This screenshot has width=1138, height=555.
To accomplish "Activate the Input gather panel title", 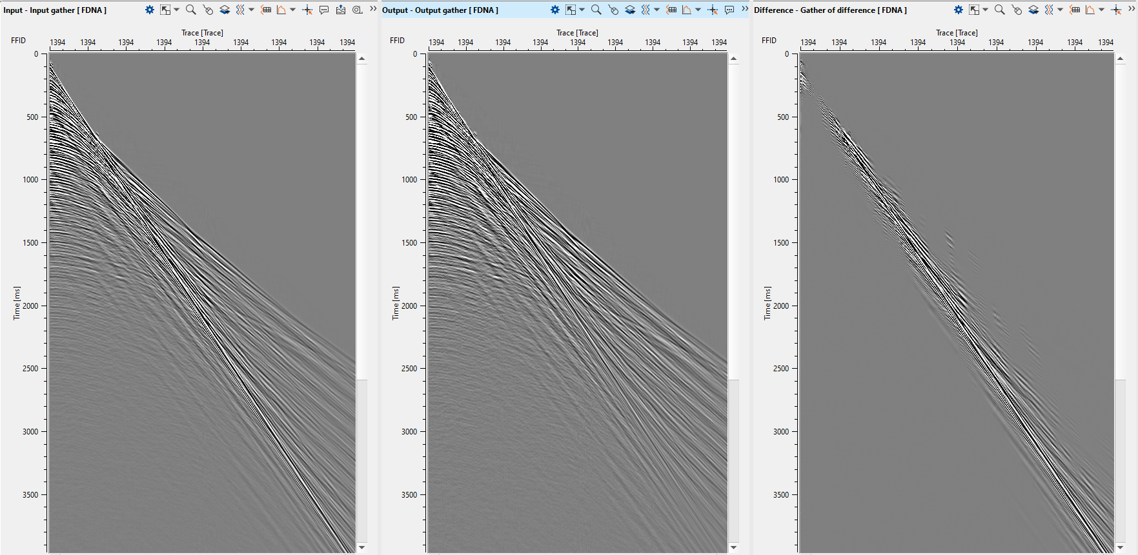I will point(55,10).
